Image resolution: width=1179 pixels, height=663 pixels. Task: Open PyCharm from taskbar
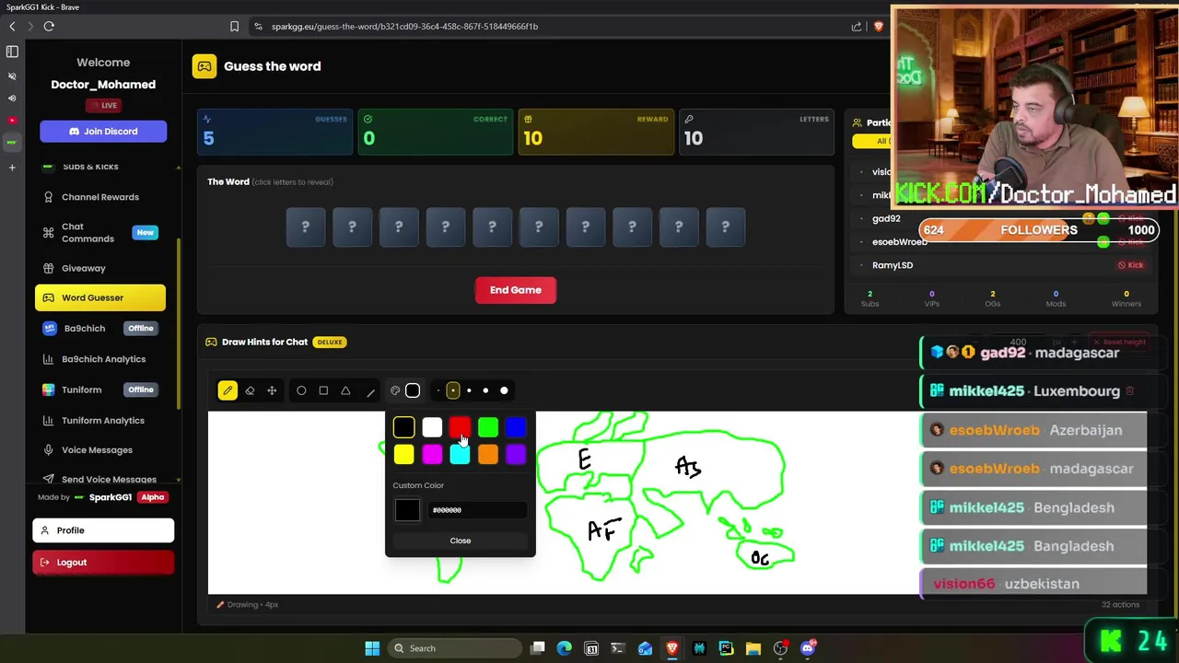point(726,648)
